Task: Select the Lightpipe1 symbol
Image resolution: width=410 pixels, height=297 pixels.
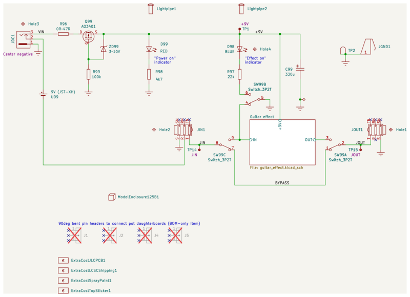Action: 150,9
